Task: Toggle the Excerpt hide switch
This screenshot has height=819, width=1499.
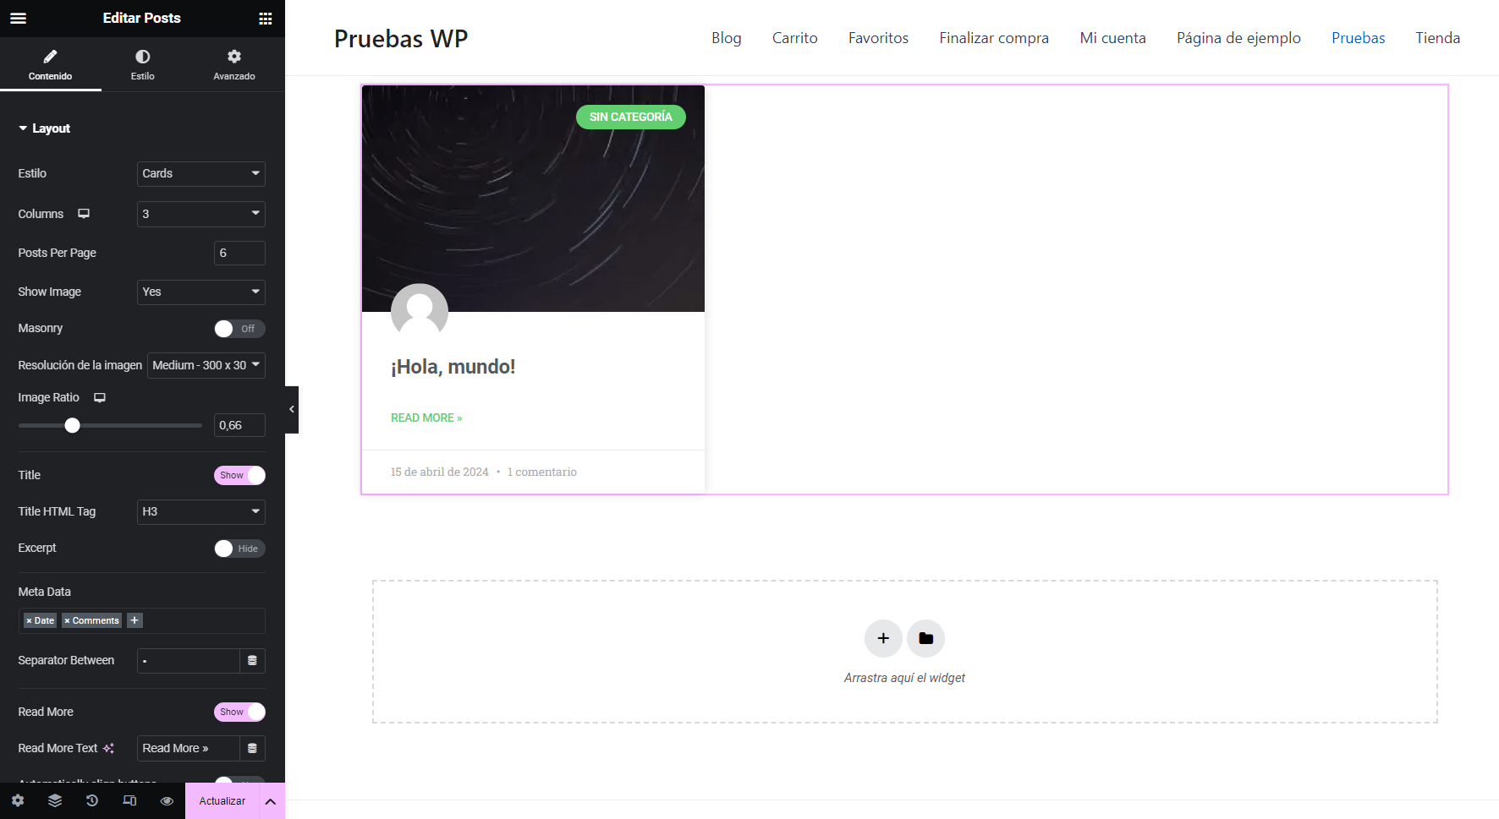Action: 239,549
